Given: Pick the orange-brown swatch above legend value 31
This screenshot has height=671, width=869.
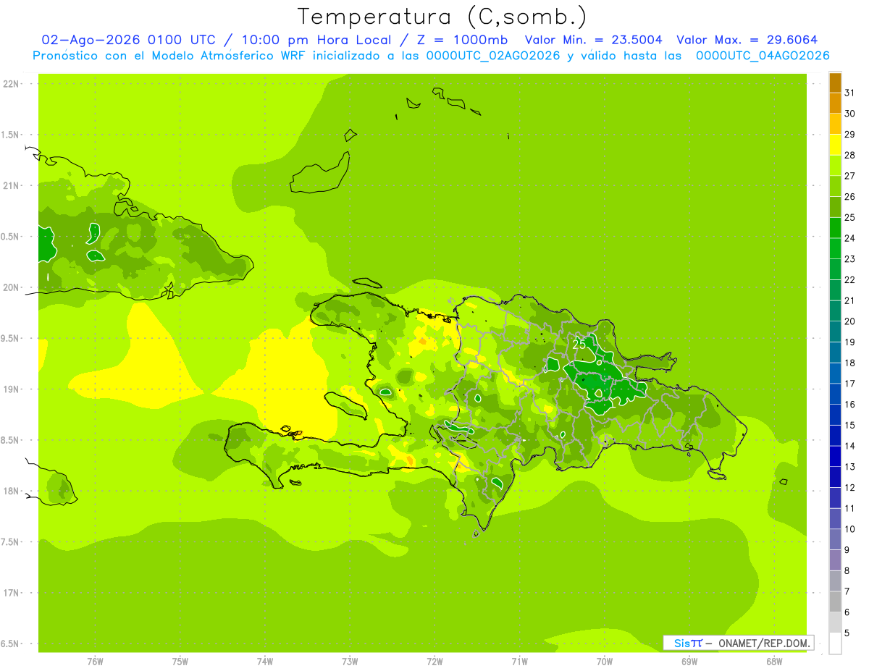Looking at the screenshot, I should tap(835, 83).
